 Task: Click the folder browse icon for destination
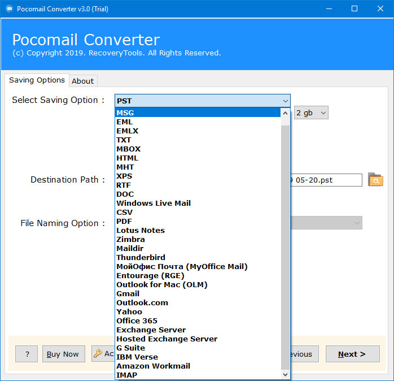pyautogui.click(x=375, y=179)
